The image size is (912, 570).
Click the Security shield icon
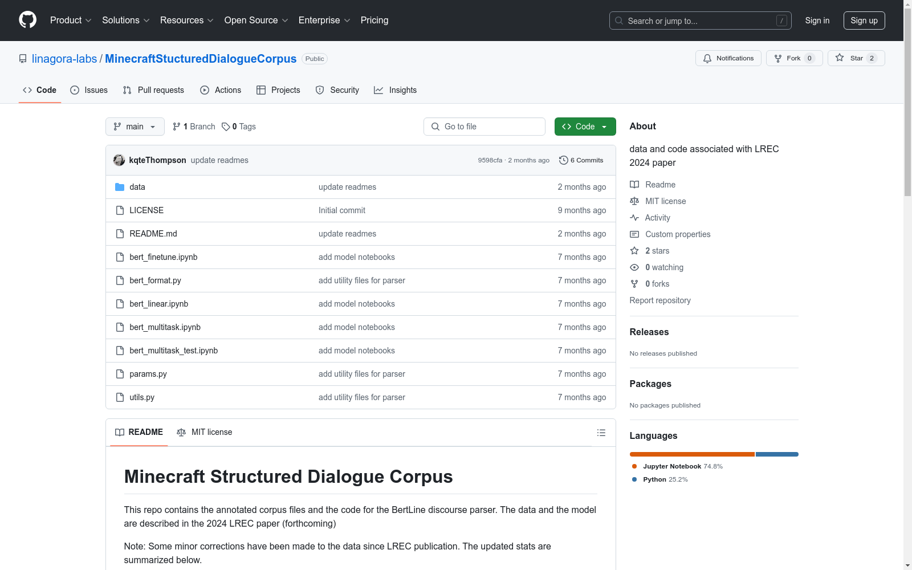(320, 90)
